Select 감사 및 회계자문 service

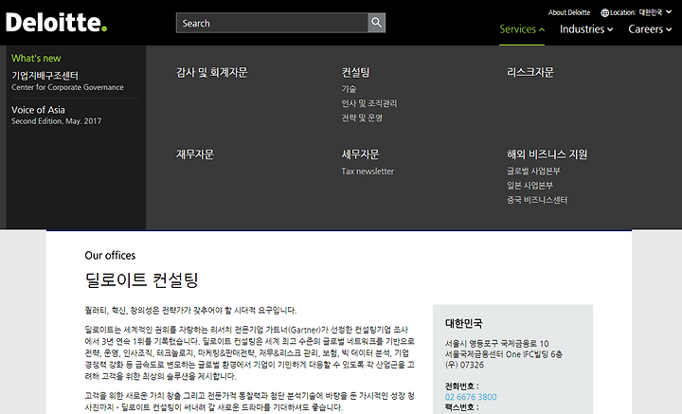coord(212,72)
